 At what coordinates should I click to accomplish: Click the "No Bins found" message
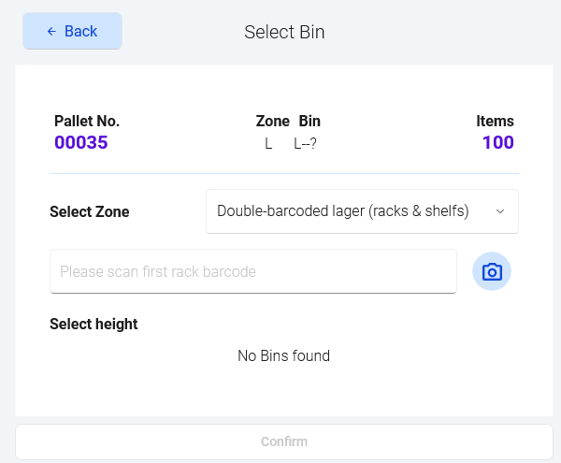pyautogui.click(x=283, y=355)
